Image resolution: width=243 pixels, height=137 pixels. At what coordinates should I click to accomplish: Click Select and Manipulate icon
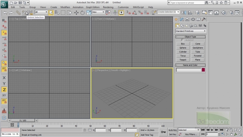click(115, 12)
